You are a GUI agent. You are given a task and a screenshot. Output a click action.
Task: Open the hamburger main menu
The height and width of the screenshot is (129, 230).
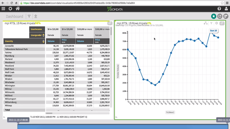(x=3, y=9)
